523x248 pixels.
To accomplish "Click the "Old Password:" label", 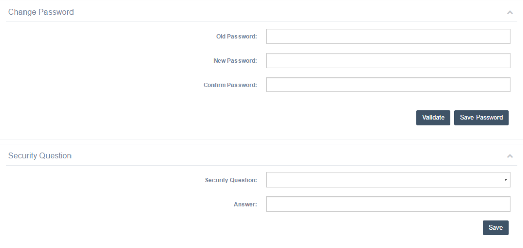I will [236, 36].
